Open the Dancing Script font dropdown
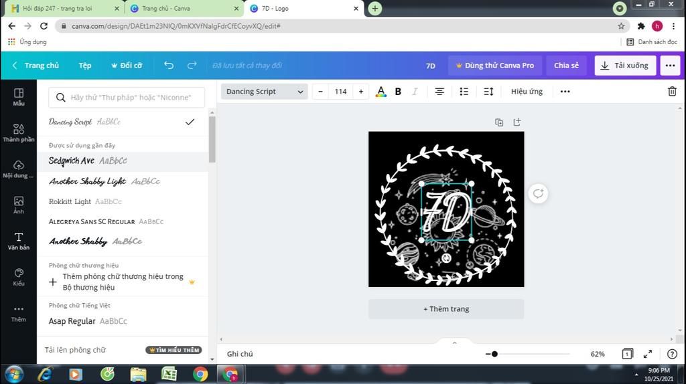This screenshot has width=686, height=384. coord(264,91)
